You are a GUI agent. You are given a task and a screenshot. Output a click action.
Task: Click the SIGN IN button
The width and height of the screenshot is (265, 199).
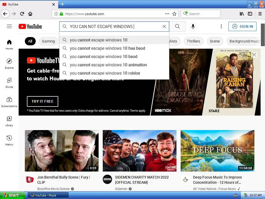[242, 26]
